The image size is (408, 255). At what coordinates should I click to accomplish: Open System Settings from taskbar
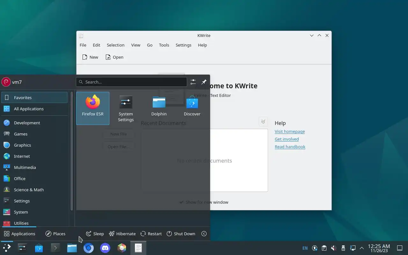(22, 248)
